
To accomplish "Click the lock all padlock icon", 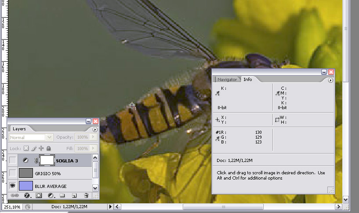I will 49,149.
